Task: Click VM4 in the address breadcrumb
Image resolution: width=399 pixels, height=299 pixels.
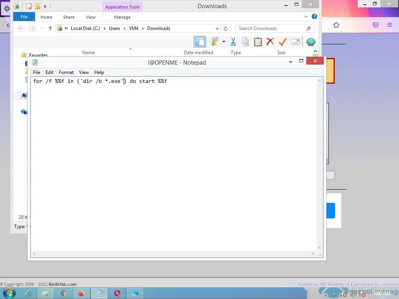Action: click(134, 28)
